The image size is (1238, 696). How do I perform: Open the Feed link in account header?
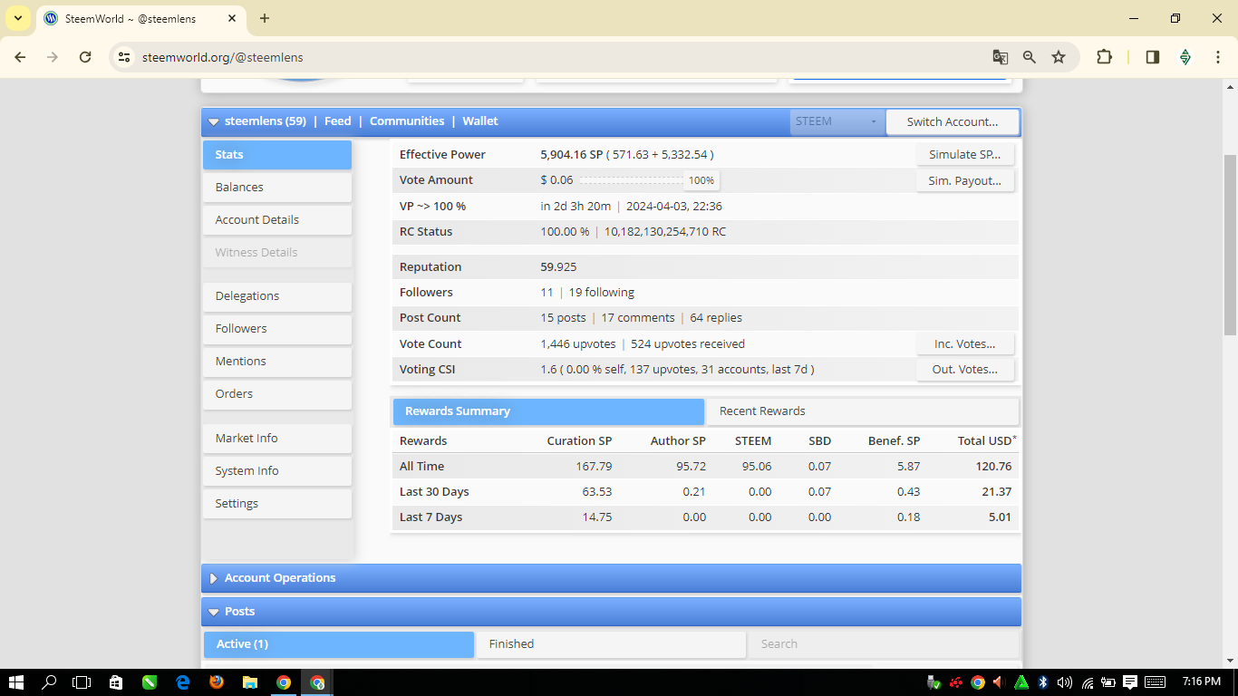pos(338,121)
